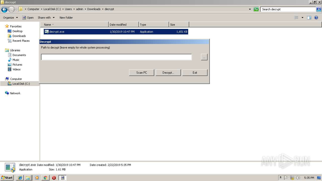Open Desktop in the navigation pane
The image size is (322, 181).
click(x=17, y=31)
